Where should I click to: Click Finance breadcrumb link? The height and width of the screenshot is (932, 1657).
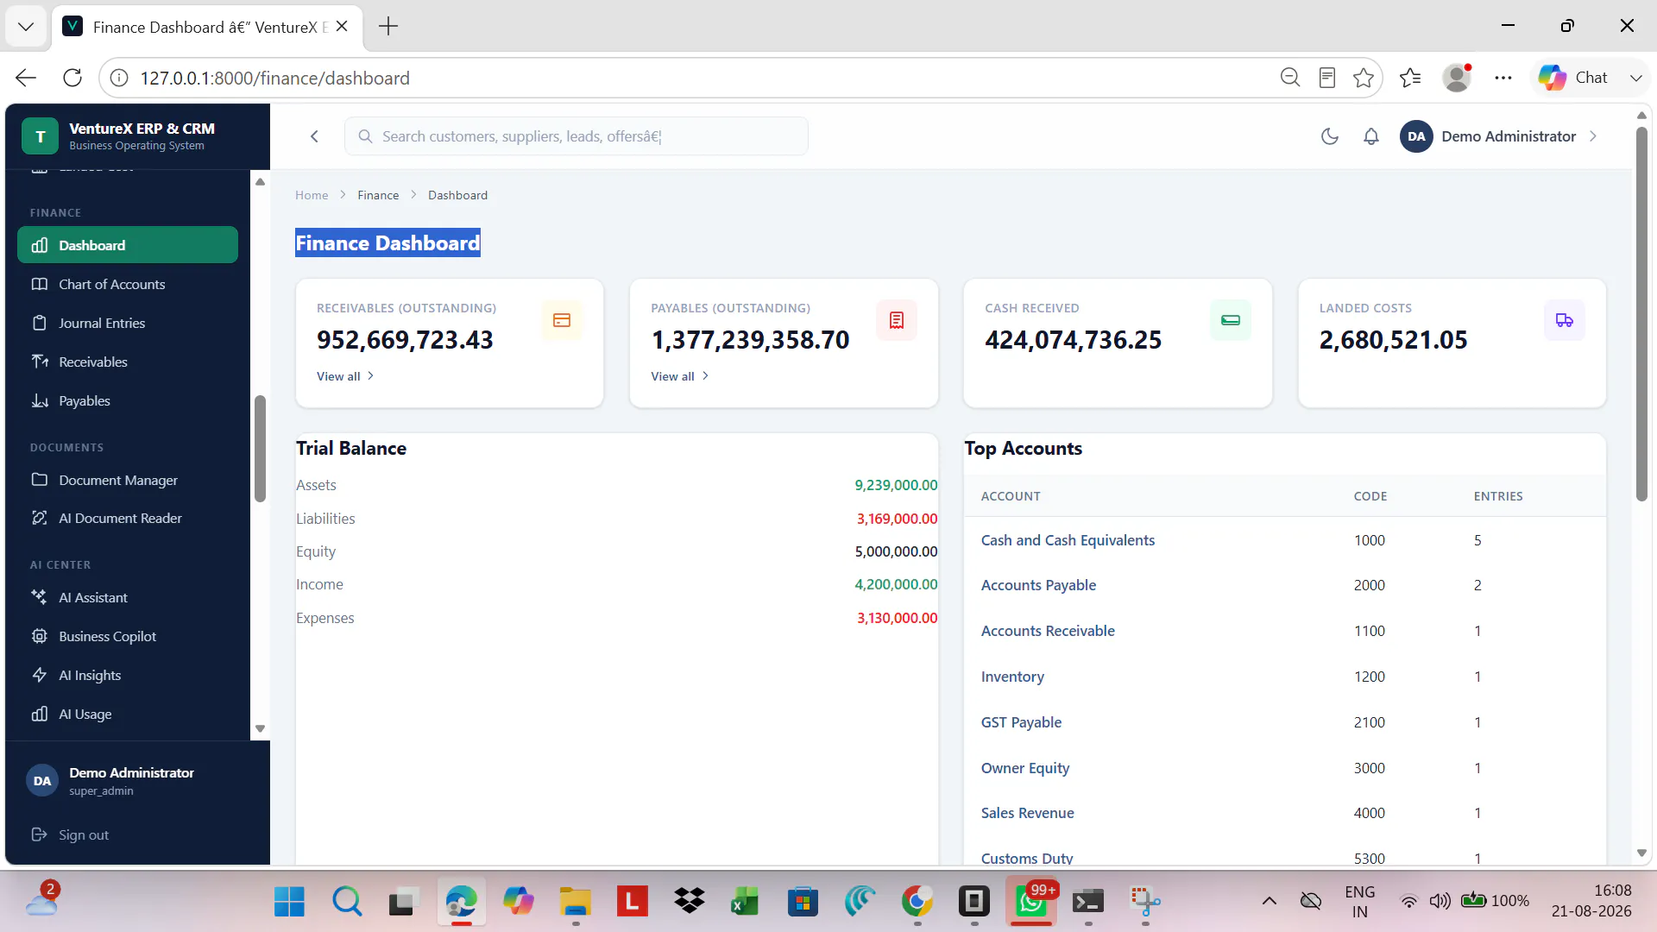click(x=378, y=195)
